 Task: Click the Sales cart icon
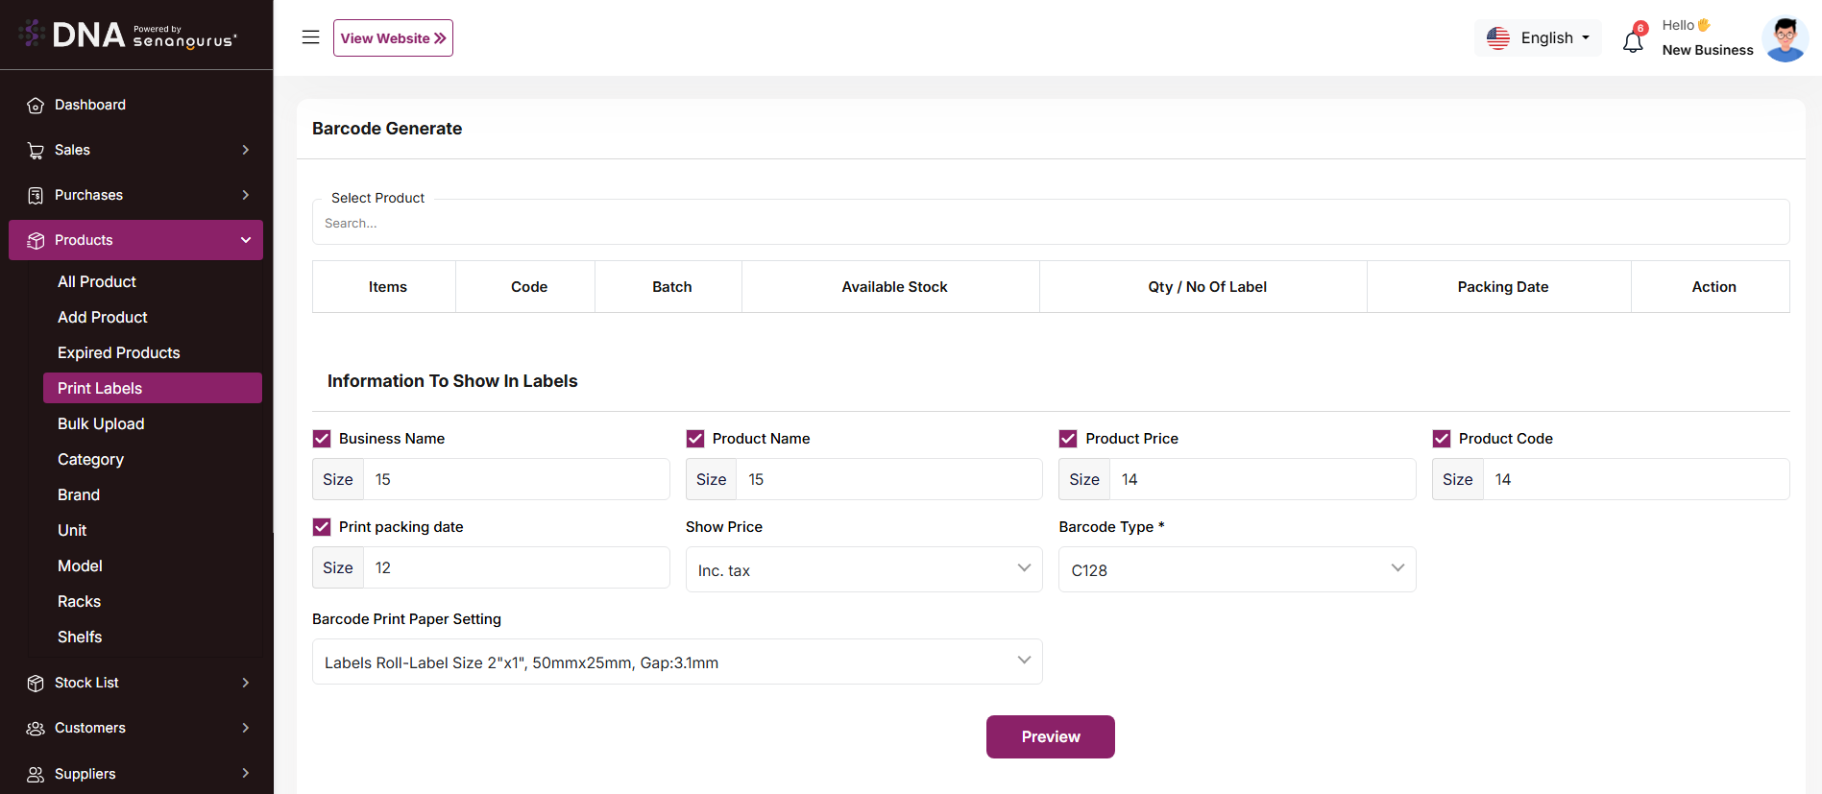coord(36,151)
